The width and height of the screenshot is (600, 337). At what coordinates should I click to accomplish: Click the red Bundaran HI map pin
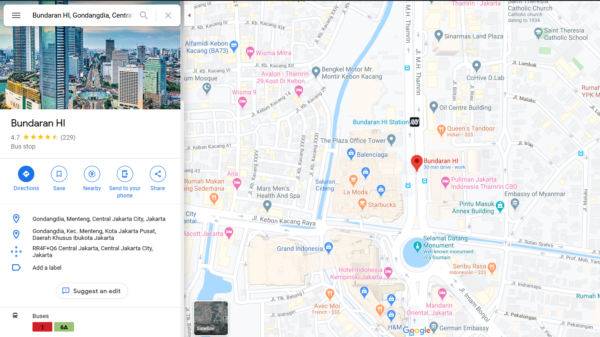(x=417, y=163)
